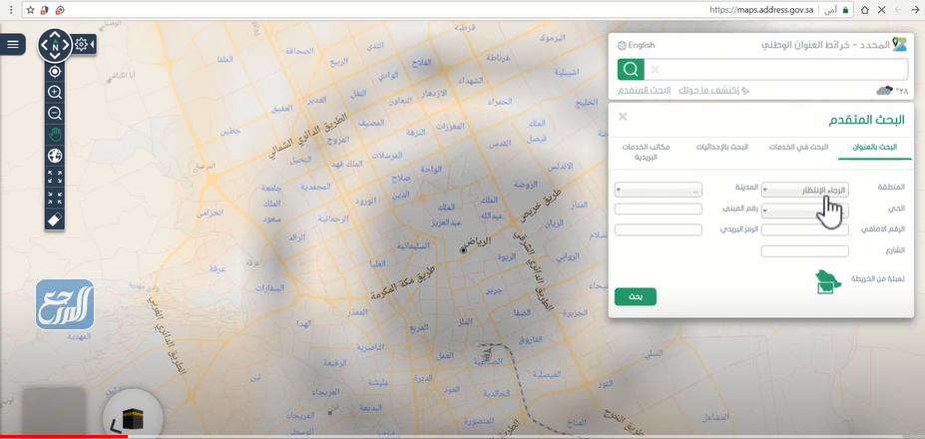
Task: Click the green بحث search button
Action: tap(636, 296)
